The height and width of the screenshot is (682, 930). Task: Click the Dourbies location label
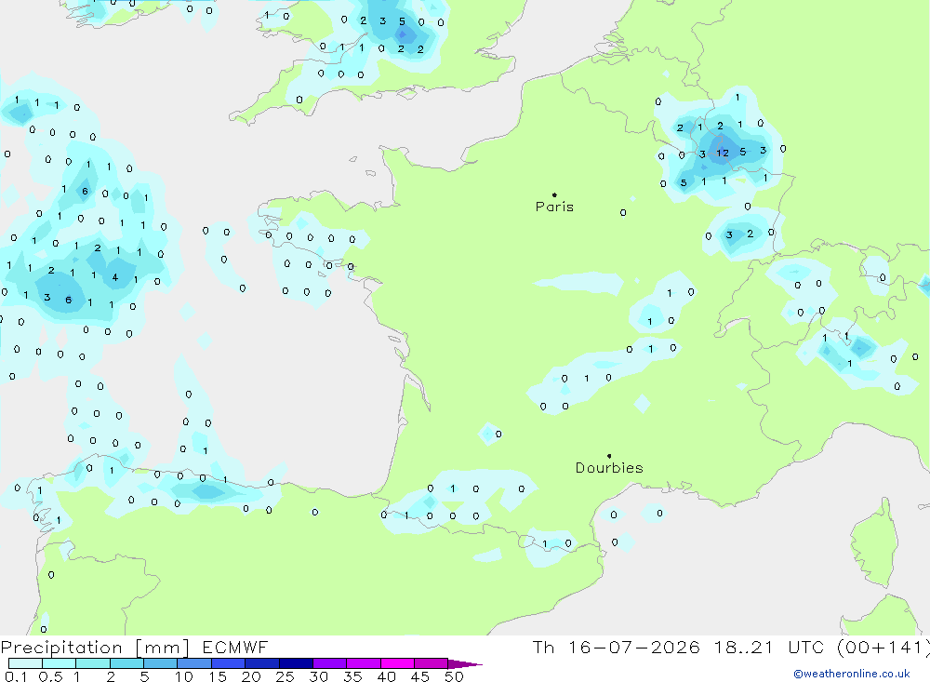(609, 468)
